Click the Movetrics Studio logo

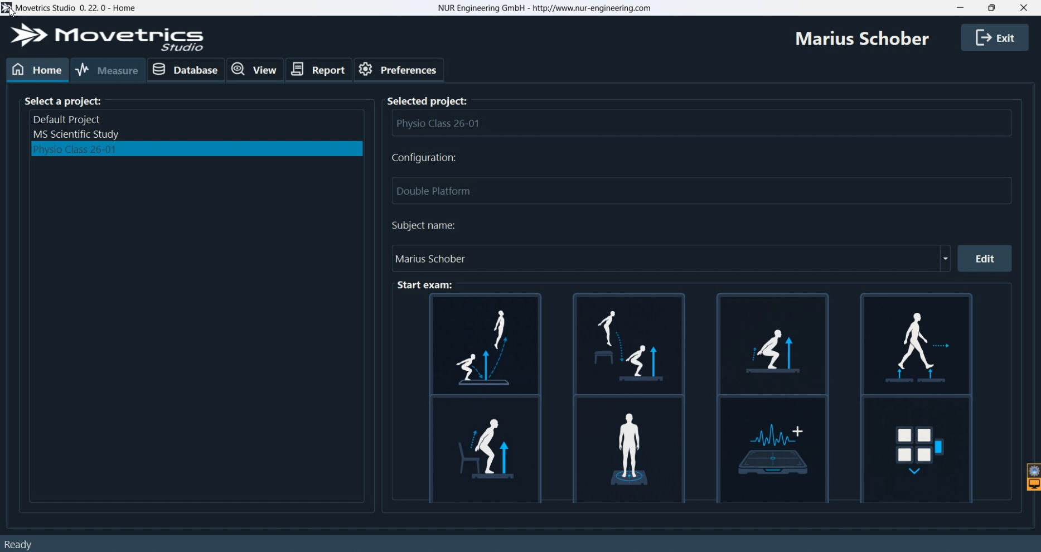point(107,38)
